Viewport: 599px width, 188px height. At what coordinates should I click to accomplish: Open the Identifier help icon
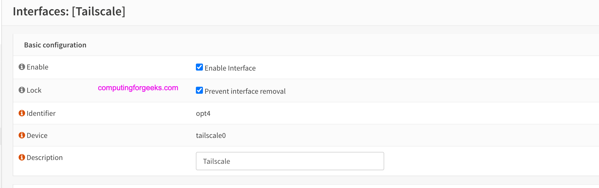coord(22,113)
